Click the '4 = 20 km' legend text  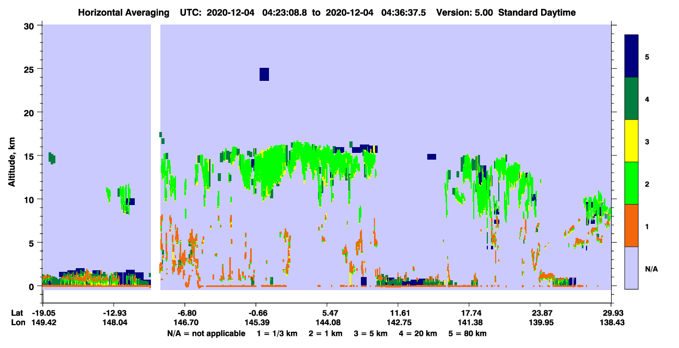(417, 333)
